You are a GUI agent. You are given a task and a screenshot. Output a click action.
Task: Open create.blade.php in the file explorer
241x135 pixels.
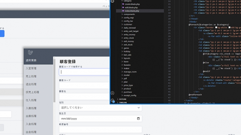pos(132,4)
